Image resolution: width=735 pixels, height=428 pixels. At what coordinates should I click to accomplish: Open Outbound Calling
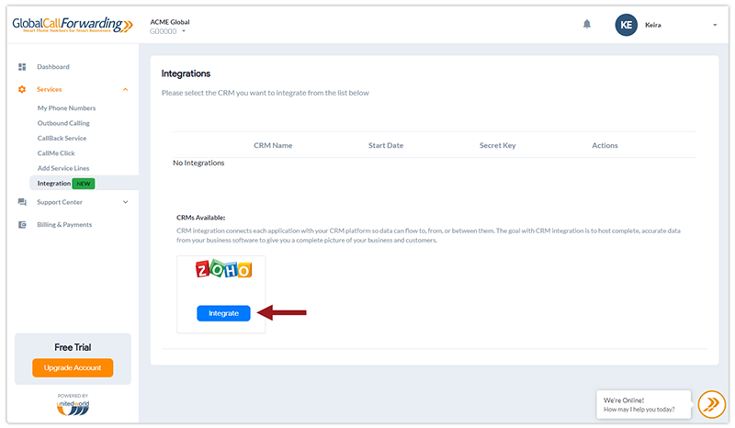click(x=63, y=123)
